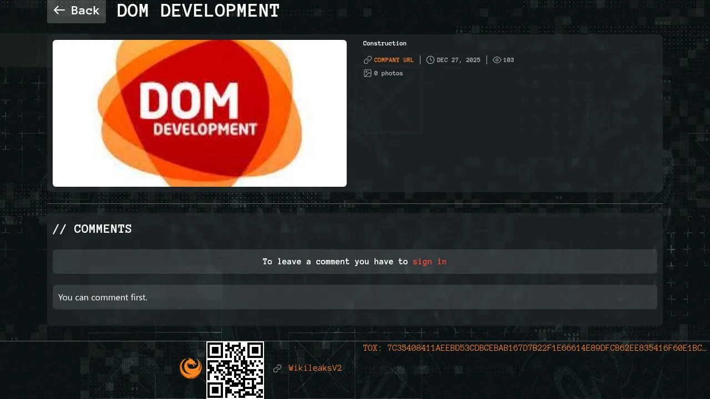Follow the sign in link
Viewport: 710px width, 399px height.
[x=429, y=262]
